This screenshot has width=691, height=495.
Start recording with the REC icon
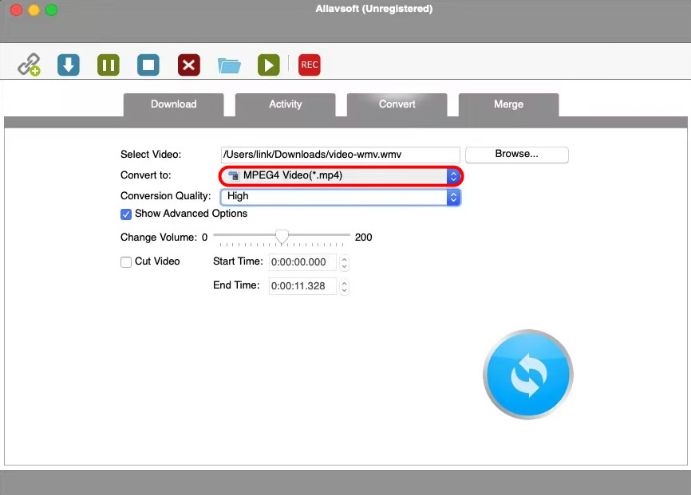coord(309,65)
